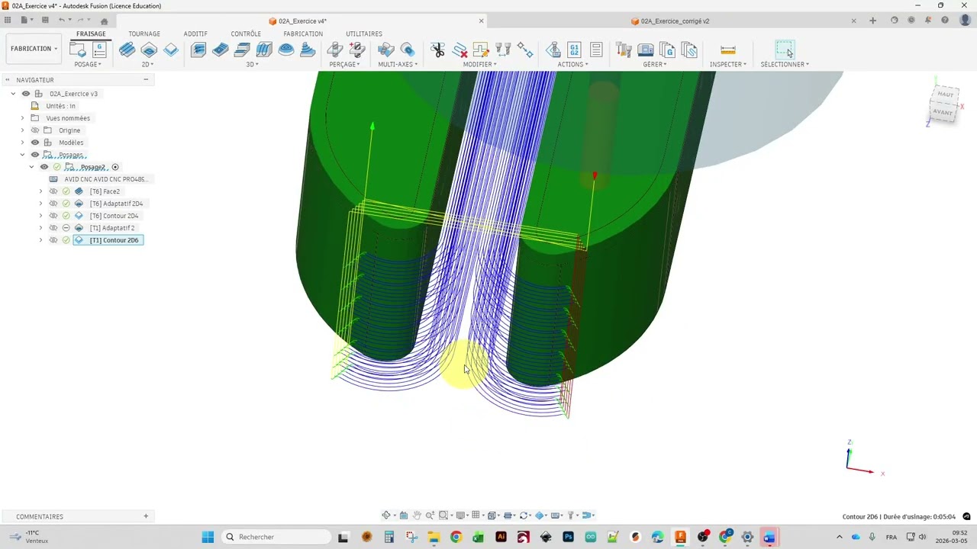This screenshot has height=549, width=977.
Task: Select the 3D Adaptive clearing icon
Action: click(198, 50)
